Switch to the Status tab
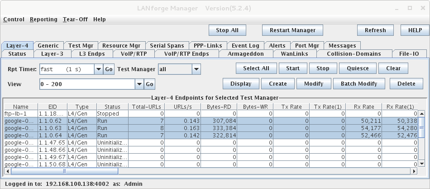Screen dimensions: 430x189 [17, 54]
